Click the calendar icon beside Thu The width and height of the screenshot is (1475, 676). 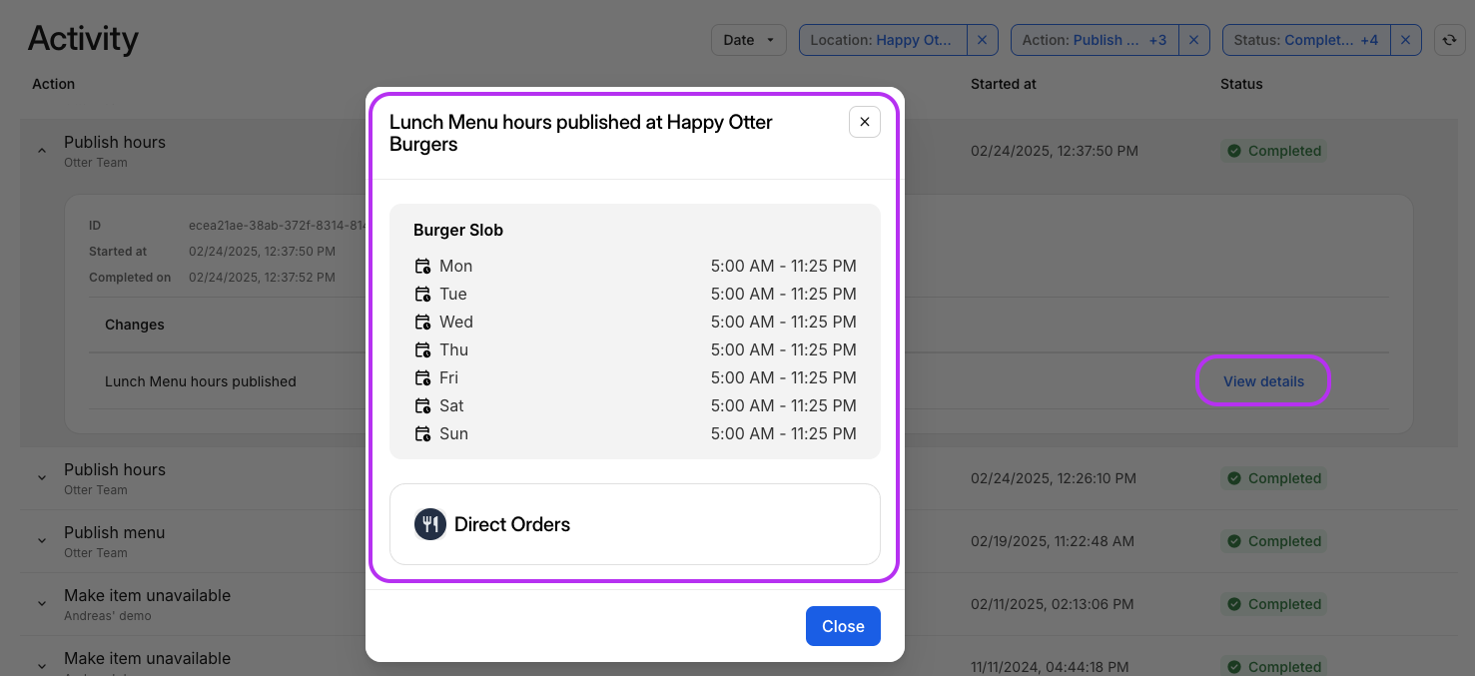422,350
